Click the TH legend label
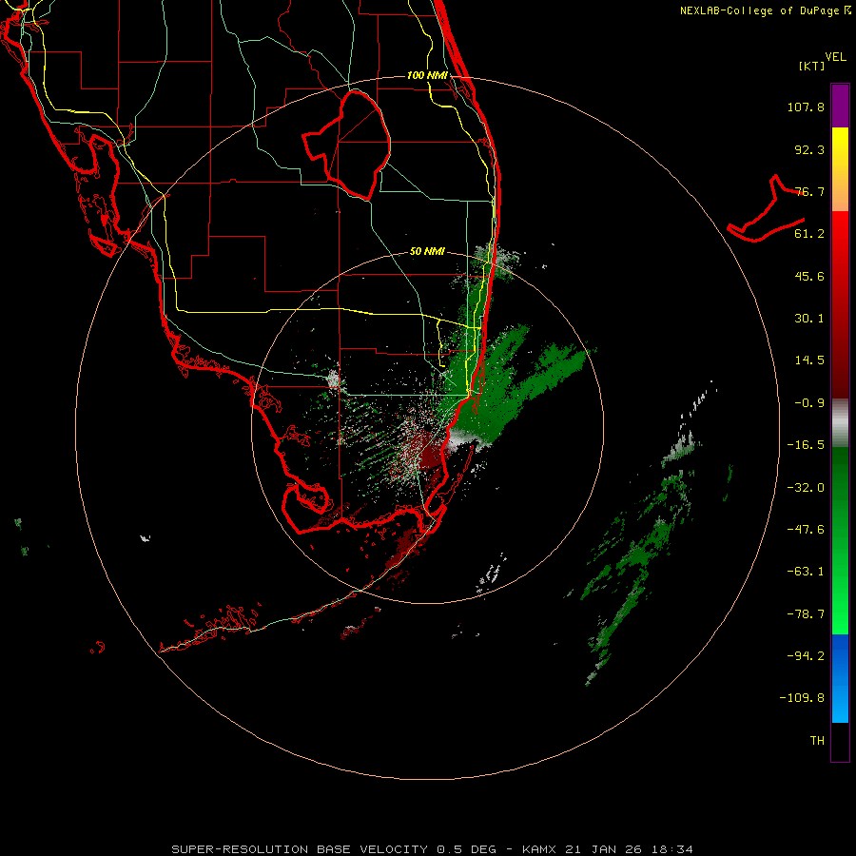The height and width of the screenshot is (856, 856). (817, 741)
